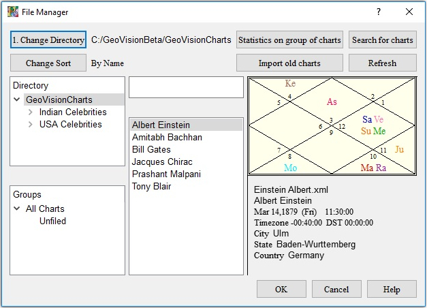Expand the USA Celebrities folder

[x=30, y=125]
